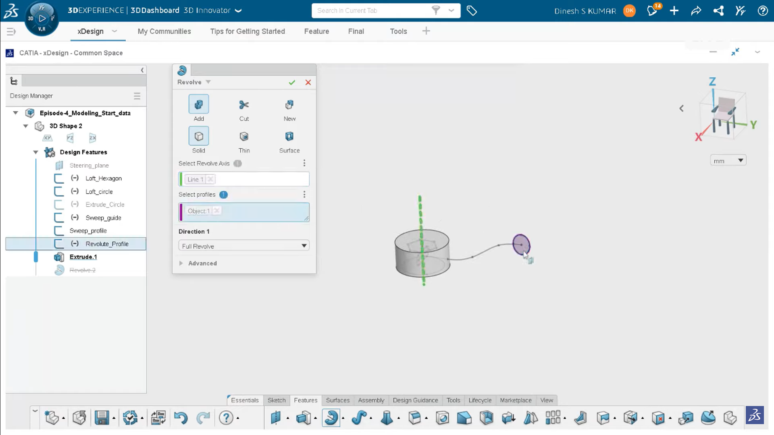
Task: Switch to the Essentials toolbar tab
Action: 245,400
